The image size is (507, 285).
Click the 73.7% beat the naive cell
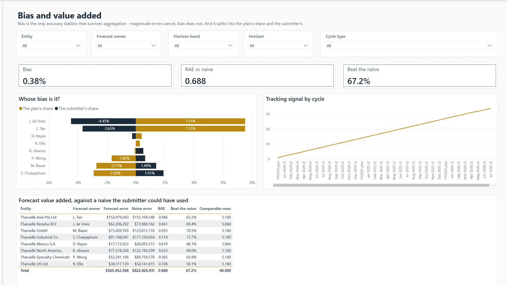191,237
